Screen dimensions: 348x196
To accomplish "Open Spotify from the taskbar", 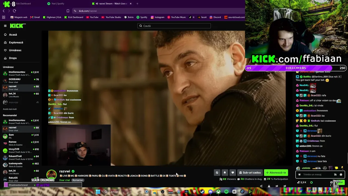I will [226, 192].
